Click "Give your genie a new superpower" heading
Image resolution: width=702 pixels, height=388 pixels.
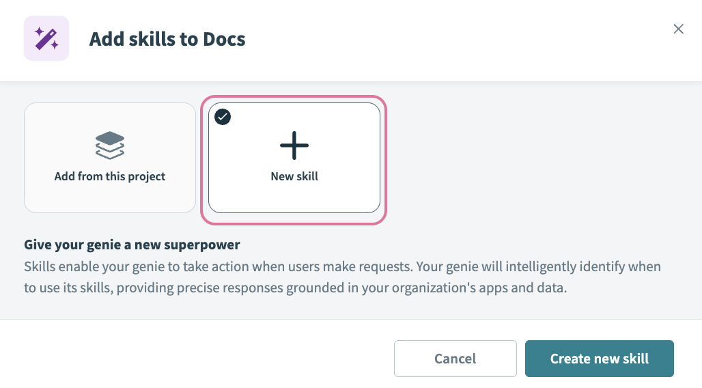[x=132, y=245]
